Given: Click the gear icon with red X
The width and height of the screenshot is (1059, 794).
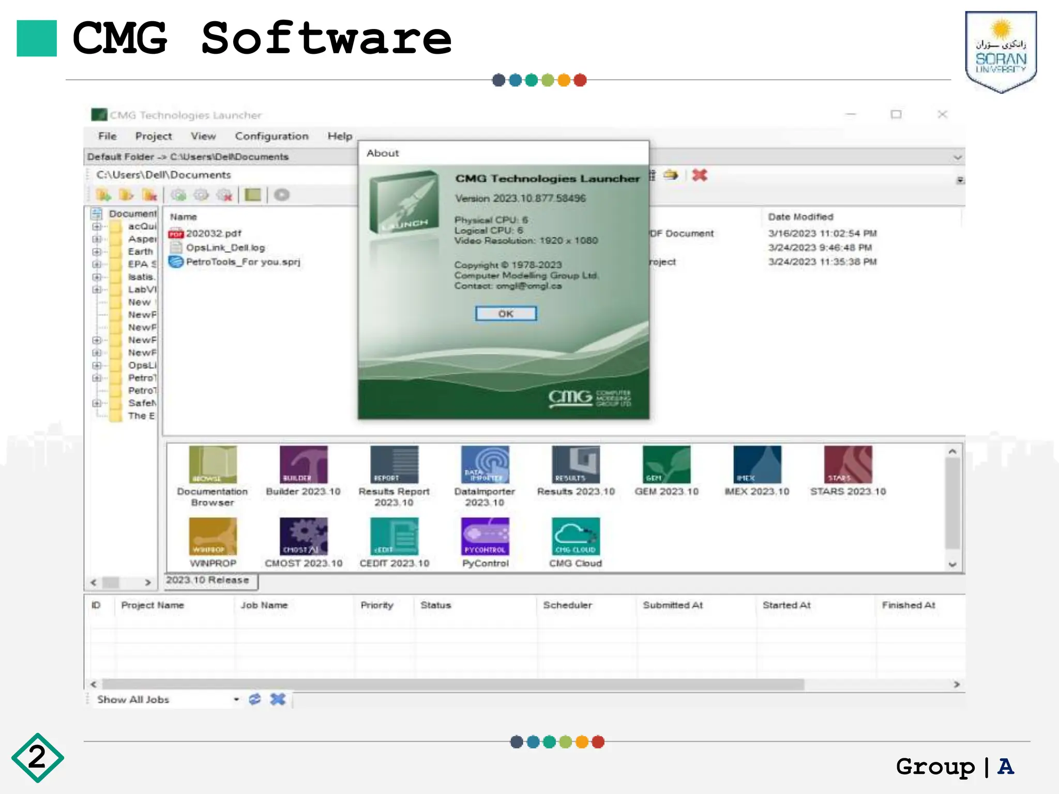Looking at the screenshot, I should (224, 195).
